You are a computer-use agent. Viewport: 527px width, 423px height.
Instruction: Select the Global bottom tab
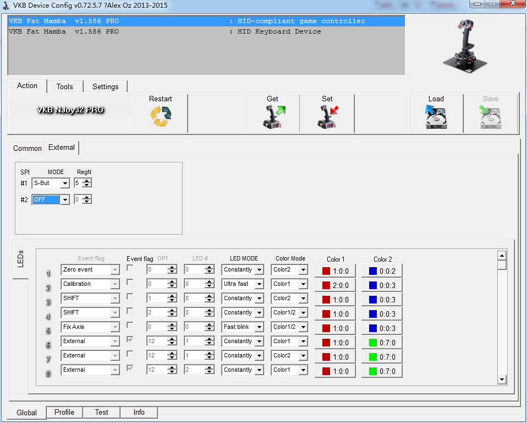click(26, 413)
